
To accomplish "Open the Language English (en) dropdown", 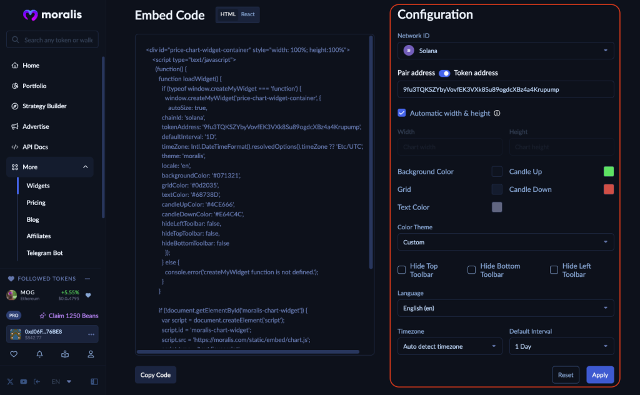I will point(506,308).
